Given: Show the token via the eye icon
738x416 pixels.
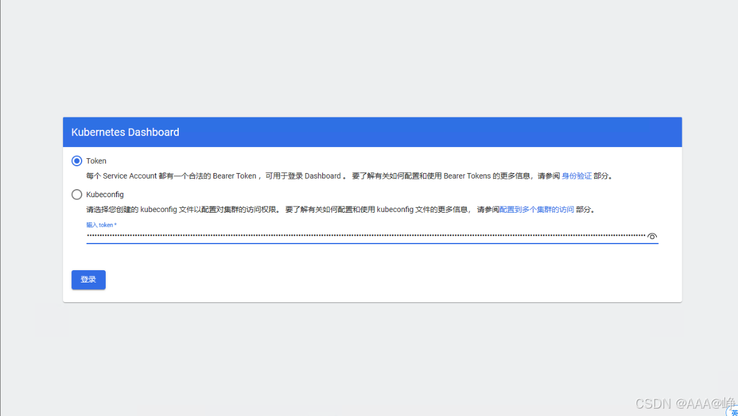Looking at the screenshot, I should point(652,236).
